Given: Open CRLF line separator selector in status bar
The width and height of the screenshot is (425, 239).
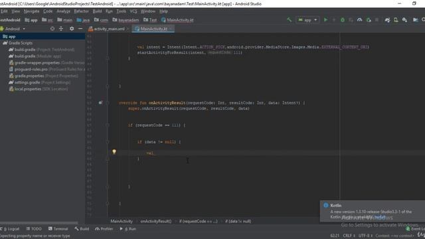Looking at the screenshot, I should [x=349, y=236].
